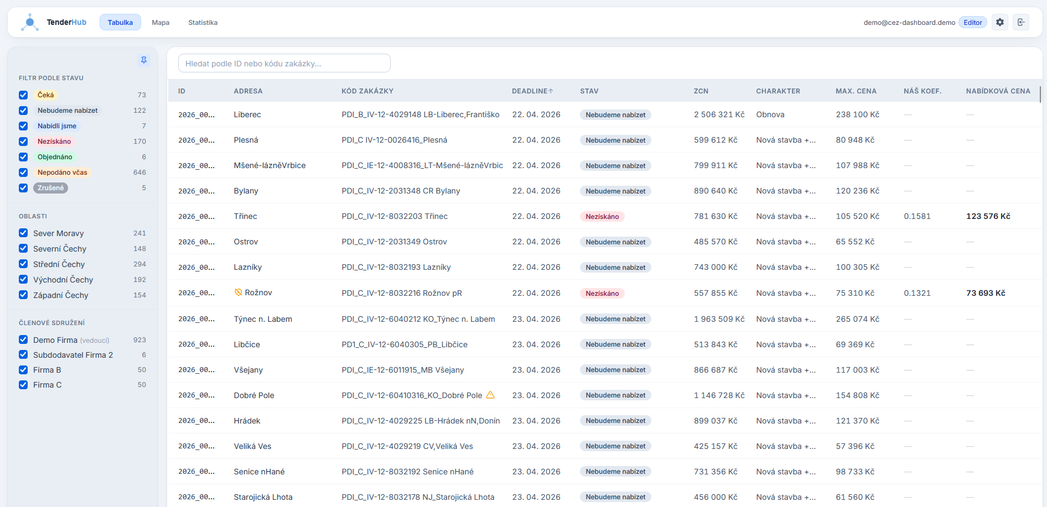
Task: Click the search by ID or code field
Action: click(284, 63)
